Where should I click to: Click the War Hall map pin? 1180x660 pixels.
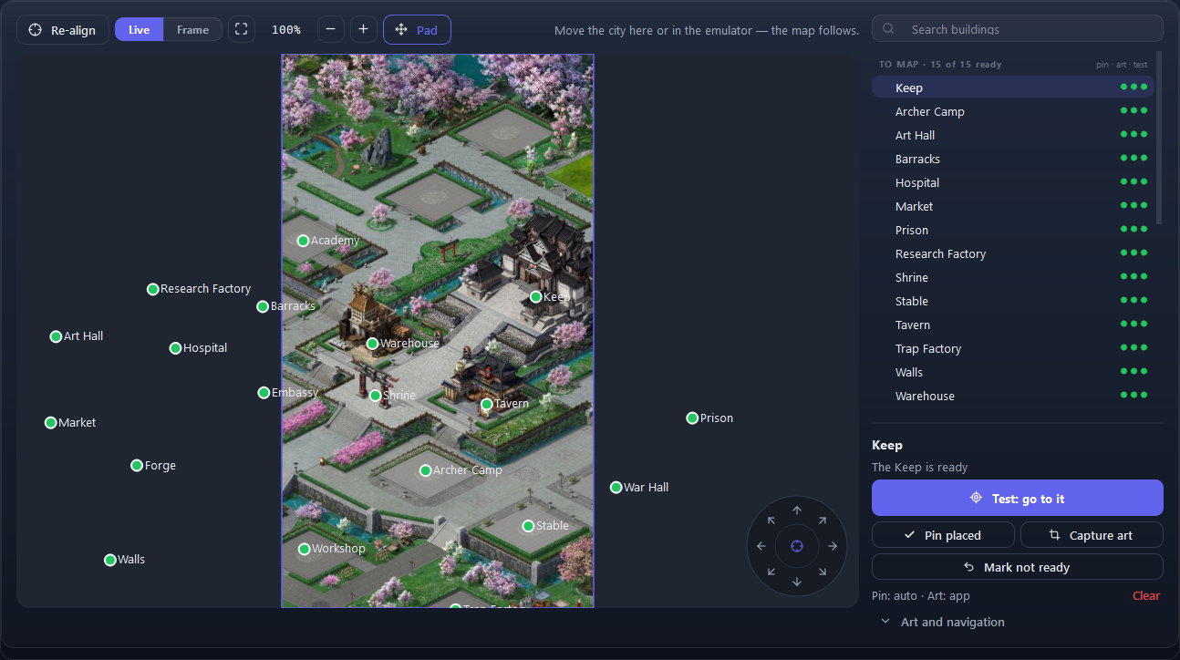616,488
